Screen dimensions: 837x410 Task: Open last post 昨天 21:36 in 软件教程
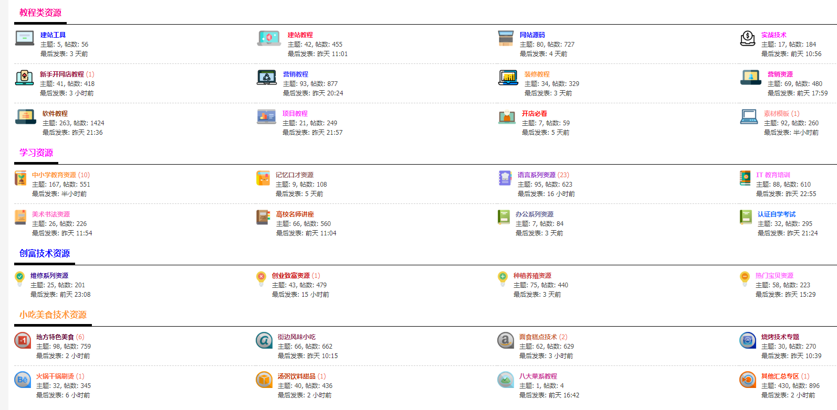(87, 133)
